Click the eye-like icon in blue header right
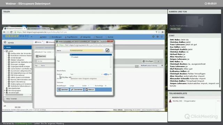This screenshot has height=125, width=223. [x=157, y=37]
